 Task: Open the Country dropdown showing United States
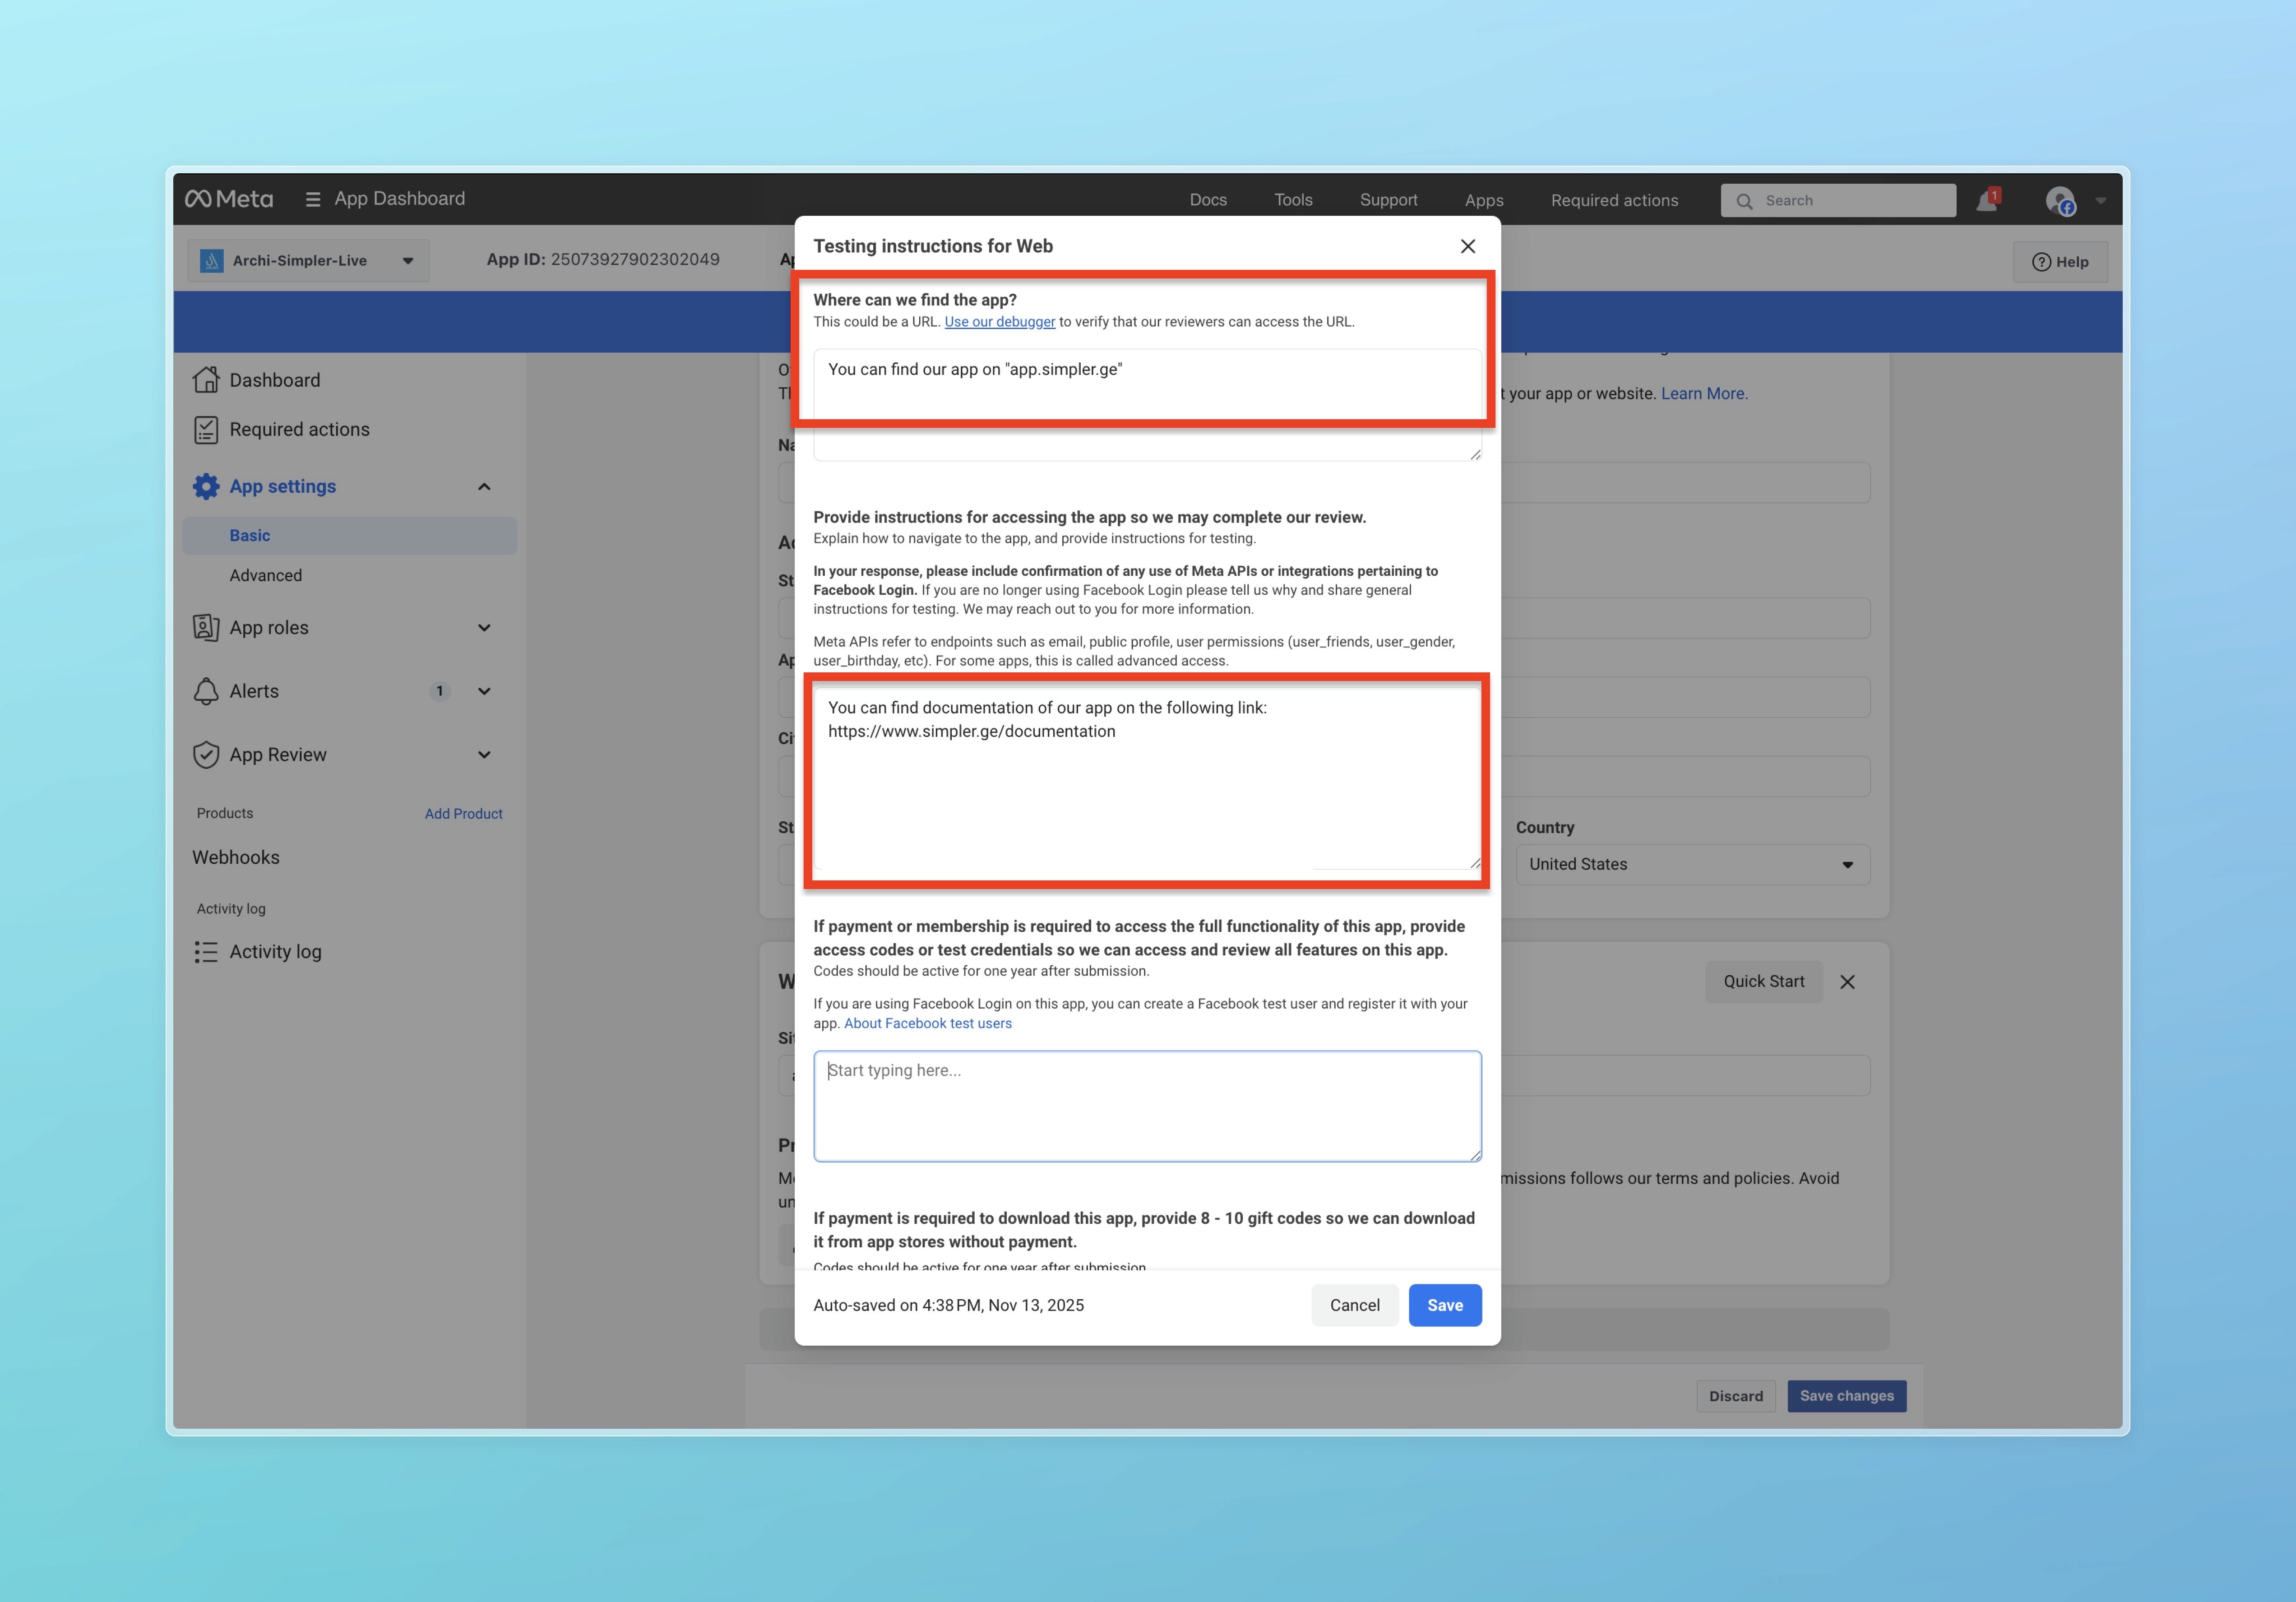tap(1692, 865)
